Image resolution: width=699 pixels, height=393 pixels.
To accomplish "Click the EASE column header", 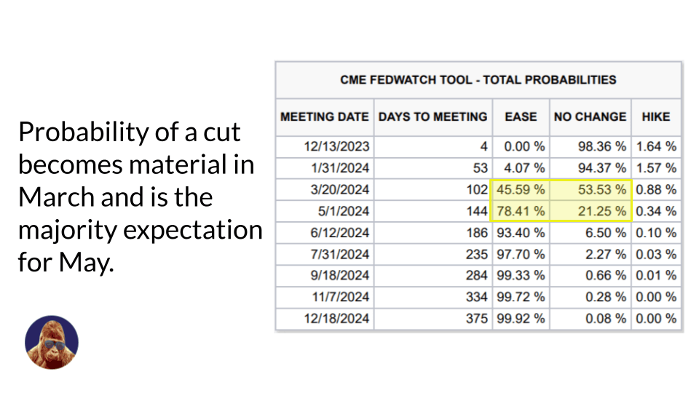I will coord(521,116).
